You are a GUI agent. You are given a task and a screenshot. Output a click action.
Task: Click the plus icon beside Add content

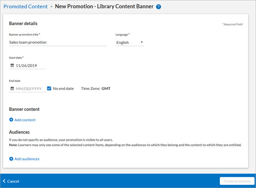tap(11, 120)
